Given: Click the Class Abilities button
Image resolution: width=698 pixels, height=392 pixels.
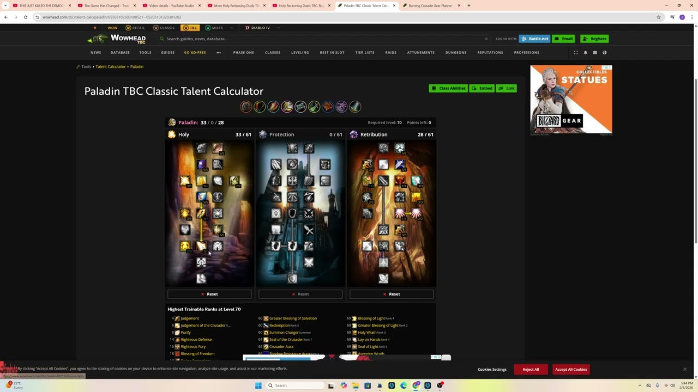Looking at the screenshot, I should tap(448, 88).
